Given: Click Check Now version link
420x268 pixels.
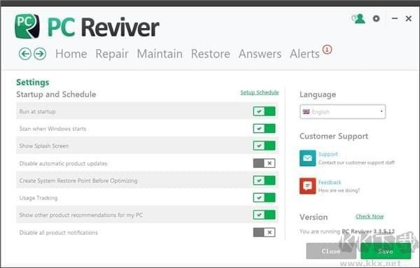Looking at the screenshot, I should tap(370, 216).
